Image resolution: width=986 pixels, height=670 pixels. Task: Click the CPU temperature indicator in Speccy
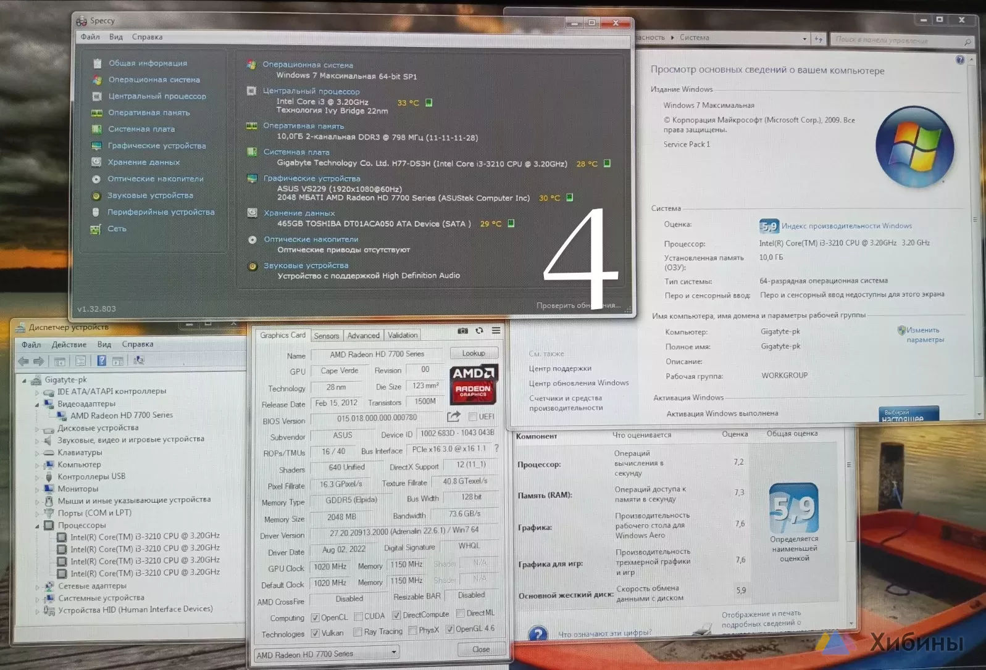[x=429, y=102]
